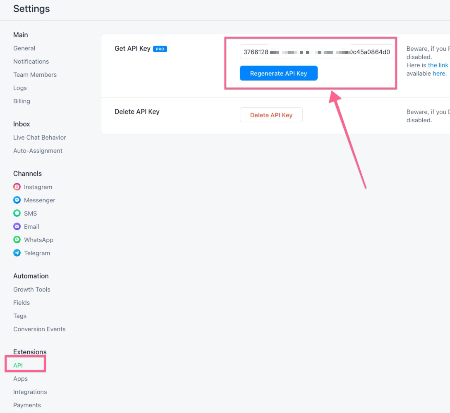
Task: Click the Telegram channel icon
Action: pyautogui.click(x=17, y=253)
